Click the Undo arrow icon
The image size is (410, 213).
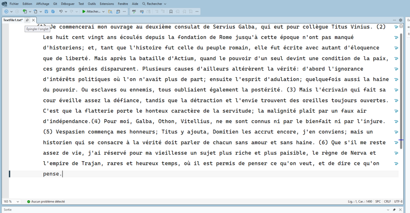(x=61, y=12)
